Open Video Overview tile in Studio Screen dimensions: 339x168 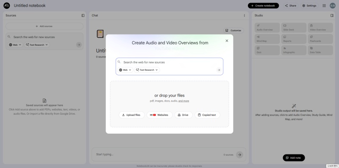(320, 28)
